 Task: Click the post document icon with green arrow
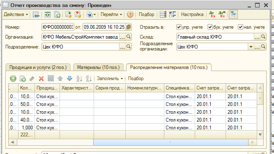tap(68, 14)
